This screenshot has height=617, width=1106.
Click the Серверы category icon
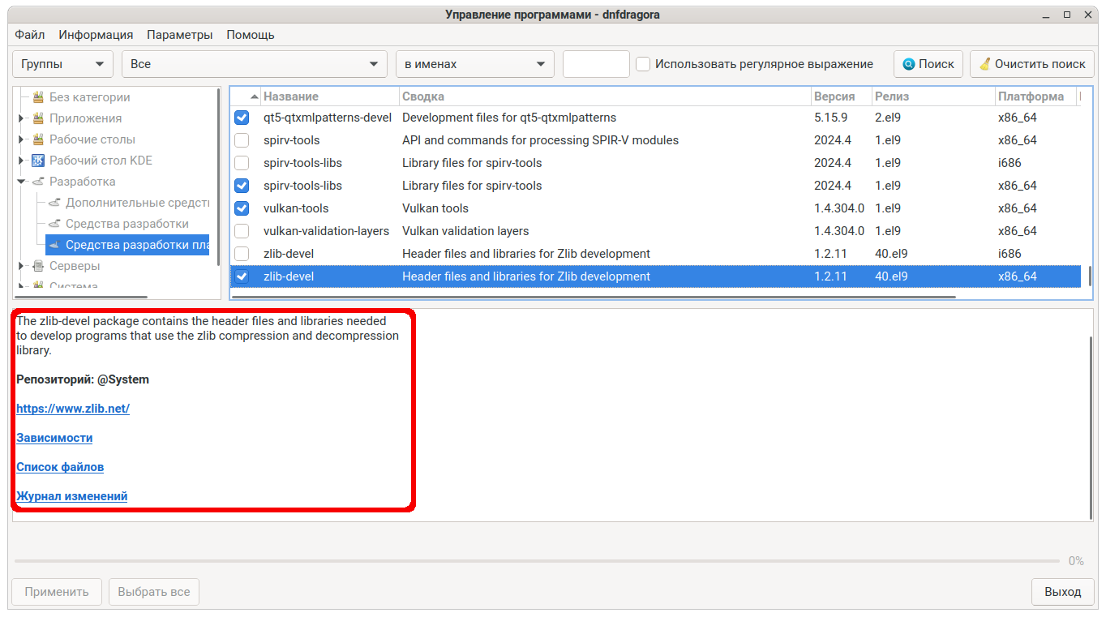click(38, 266)
